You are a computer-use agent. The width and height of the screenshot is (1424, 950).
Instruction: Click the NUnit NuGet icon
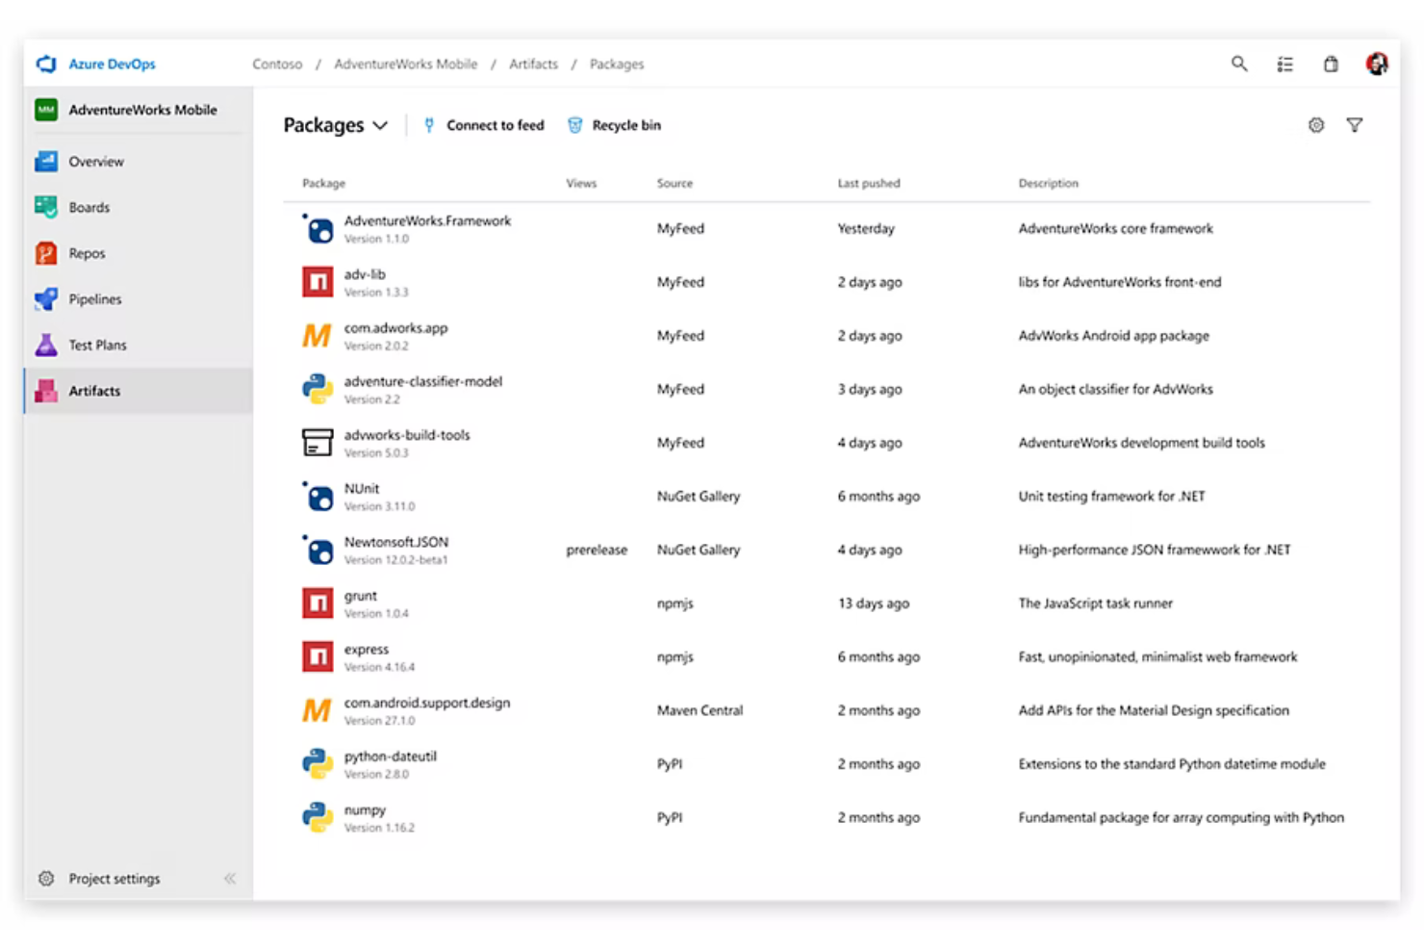tap(318, 497)
